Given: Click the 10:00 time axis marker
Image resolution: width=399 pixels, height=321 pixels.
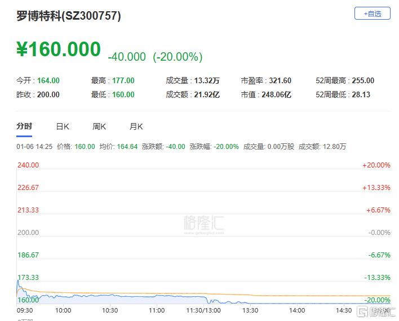Looking at the screenshot, I should click(x=63, y=310).
